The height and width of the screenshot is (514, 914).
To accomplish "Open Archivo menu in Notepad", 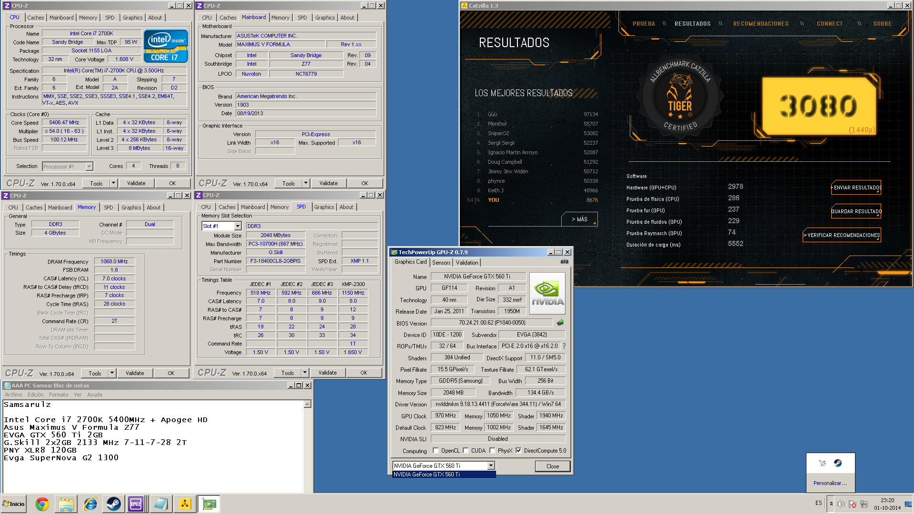I will pos(13,395).
